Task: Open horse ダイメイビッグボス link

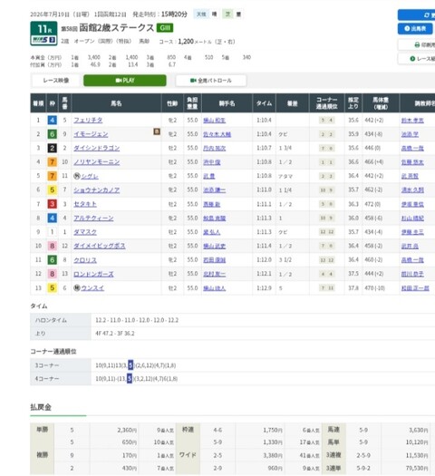Action: (x=99, y=246)
